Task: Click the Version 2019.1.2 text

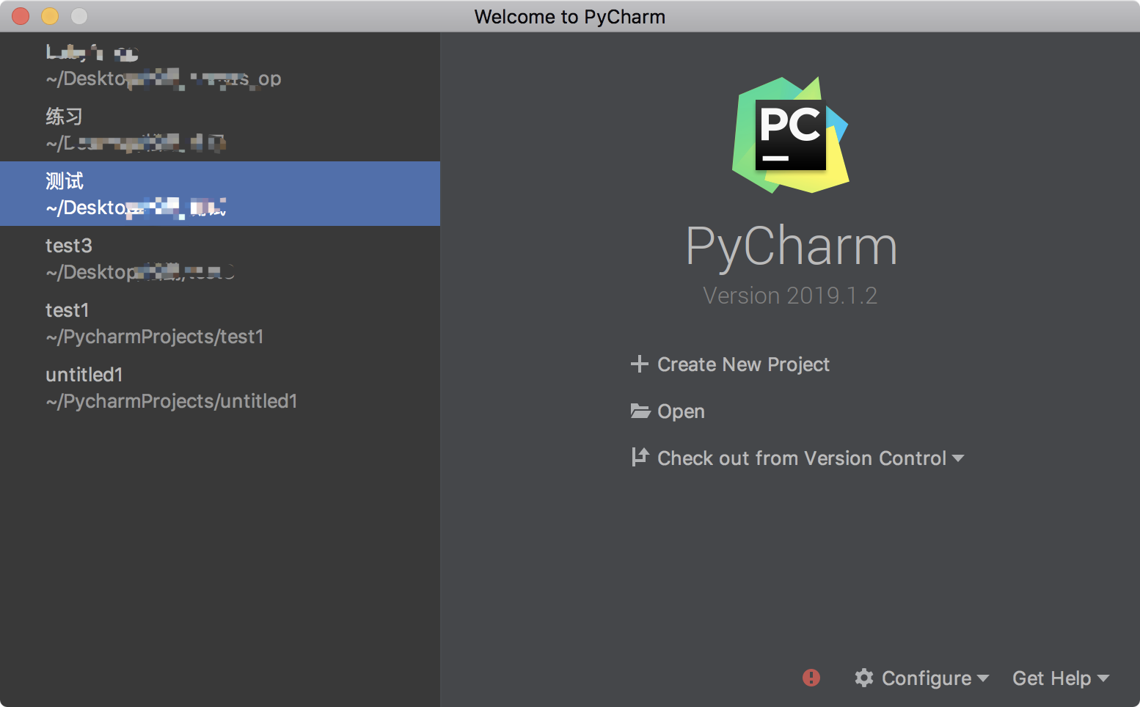Action: [790, 296]
